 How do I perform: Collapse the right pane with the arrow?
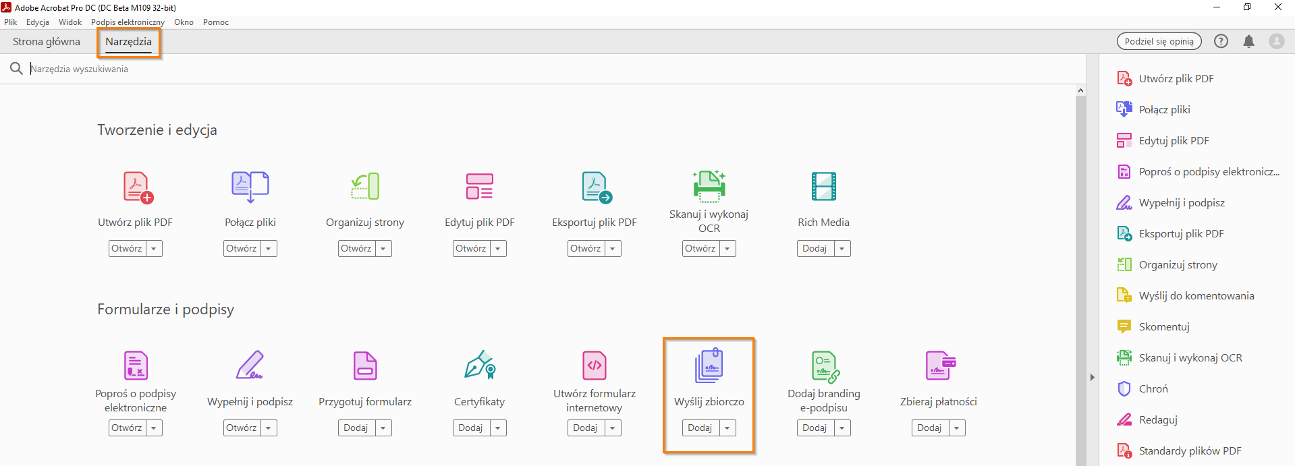pyautogui.click(x=1093, y=378)
